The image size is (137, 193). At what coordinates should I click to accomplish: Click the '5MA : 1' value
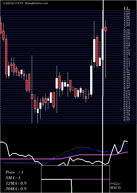(x=13, y=178)
